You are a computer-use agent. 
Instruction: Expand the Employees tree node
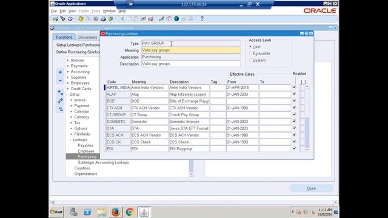point(68,83)
